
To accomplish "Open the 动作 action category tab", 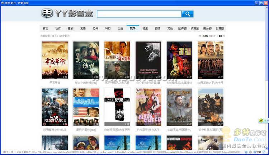I will (58, 28).
